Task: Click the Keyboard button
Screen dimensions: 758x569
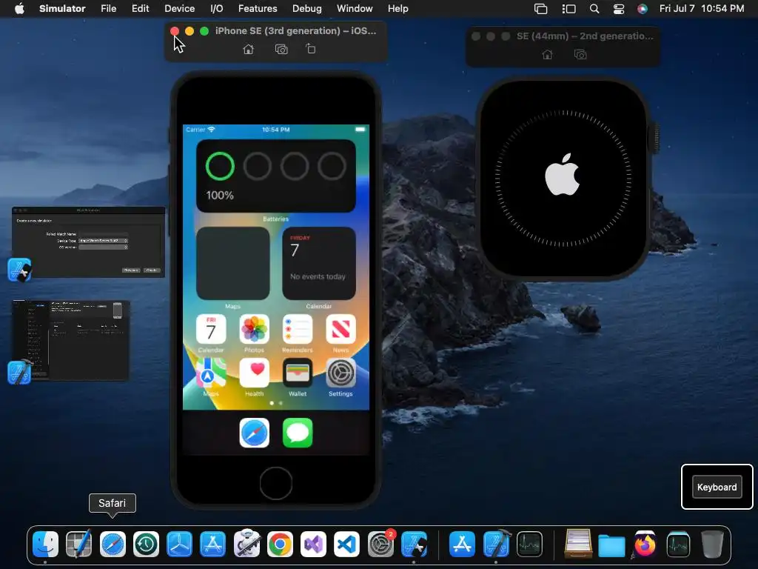Action: pyautogui.click(x=717, y=488)
